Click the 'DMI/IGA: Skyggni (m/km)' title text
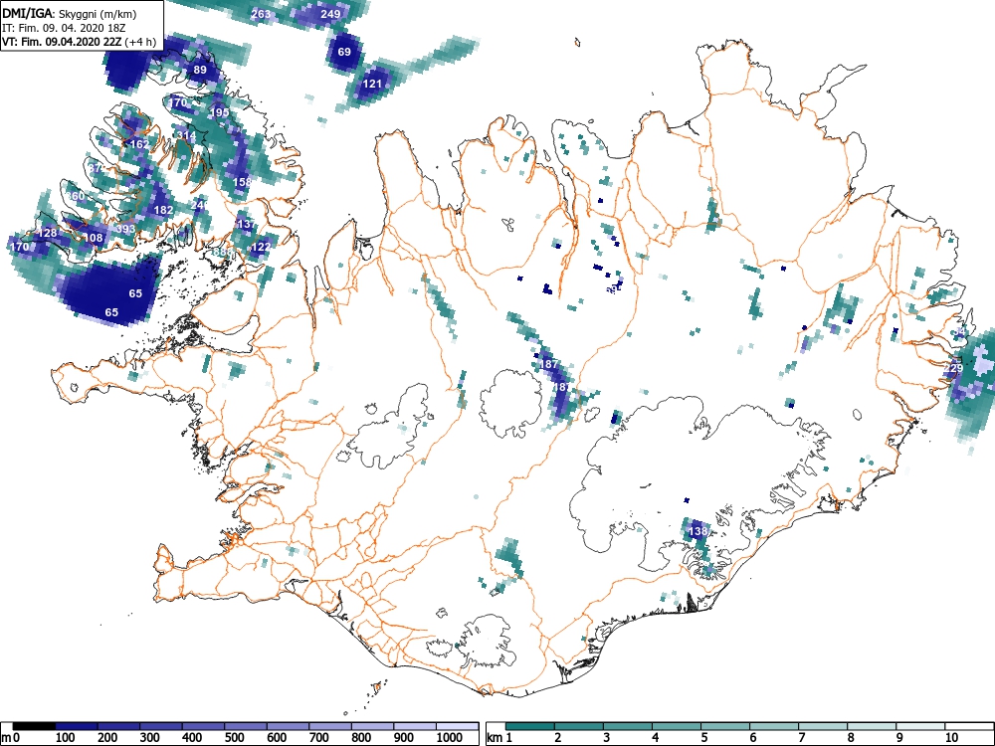 70,14
